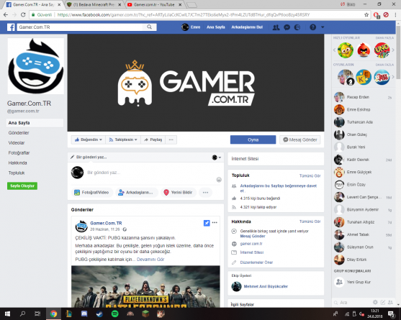The image size is (401, 320).
Task: Click the help question mark icon
Action: (312, 27)
